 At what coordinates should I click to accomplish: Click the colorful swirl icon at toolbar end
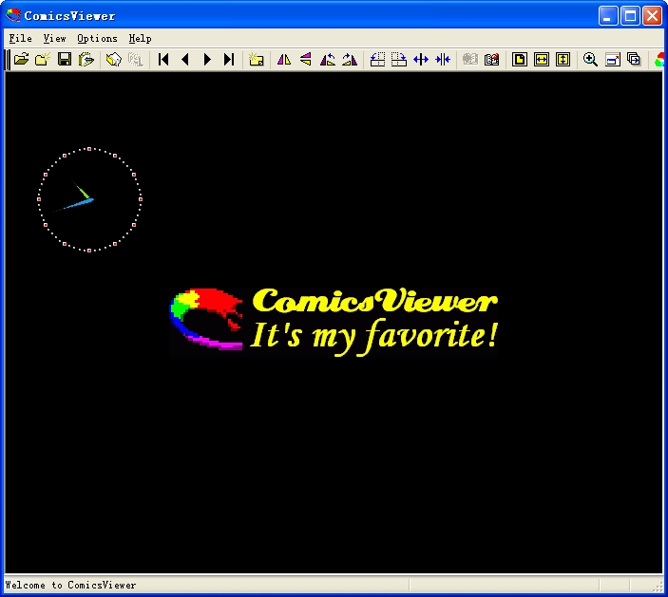tap(659, 59)
